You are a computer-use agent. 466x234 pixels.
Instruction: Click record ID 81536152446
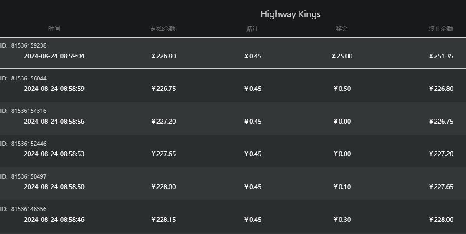(x=29, y=144)
